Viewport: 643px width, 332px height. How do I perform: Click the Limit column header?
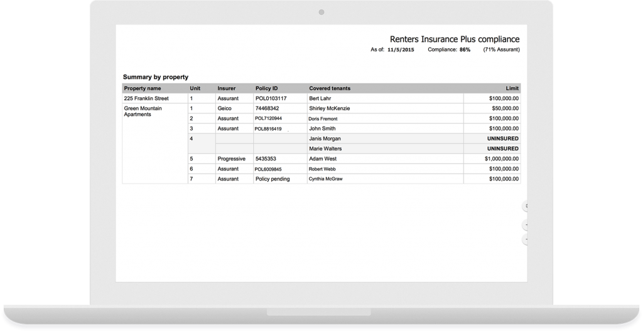[x=512, y=88]
